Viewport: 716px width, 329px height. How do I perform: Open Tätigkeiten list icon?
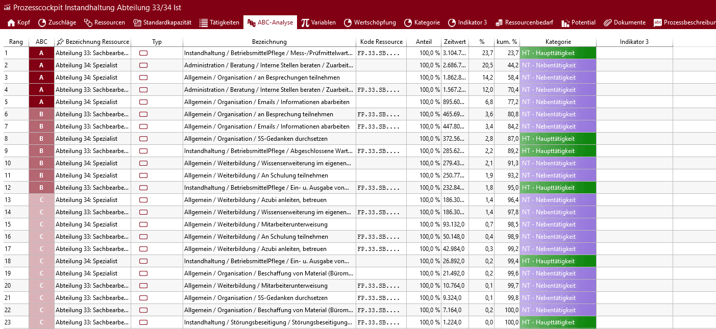click(x=204, y=22)
